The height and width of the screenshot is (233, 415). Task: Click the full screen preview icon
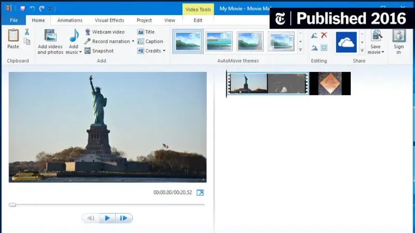pyautogui.click(x=200, y=193)
